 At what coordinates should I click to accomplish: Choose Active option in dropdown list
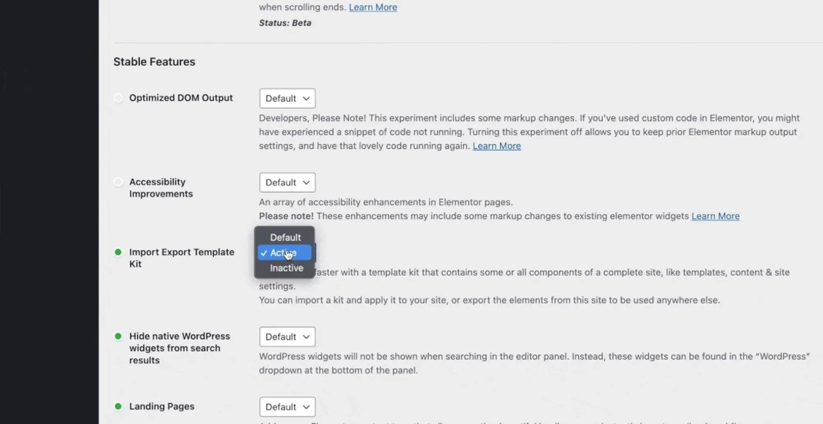pyautogui.click(x=284, y=253)
